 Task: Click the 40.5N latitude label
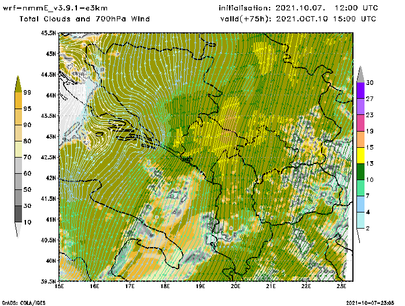pos(48,240)
